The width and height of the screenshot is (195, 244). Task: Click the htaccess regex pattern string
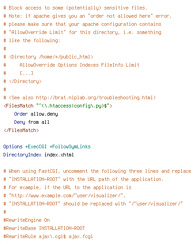73,106
